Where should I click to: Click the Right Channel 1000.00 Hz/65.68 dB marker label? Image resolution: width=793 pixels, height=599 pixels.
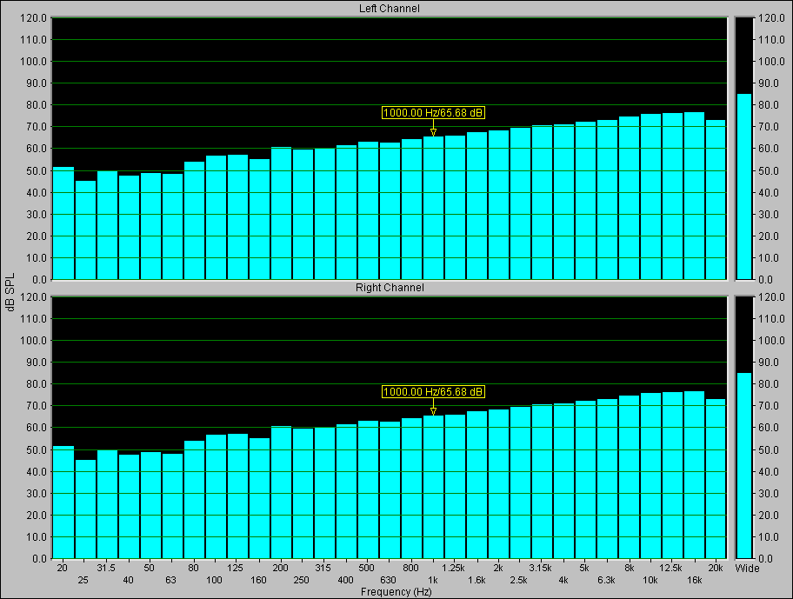433,392
